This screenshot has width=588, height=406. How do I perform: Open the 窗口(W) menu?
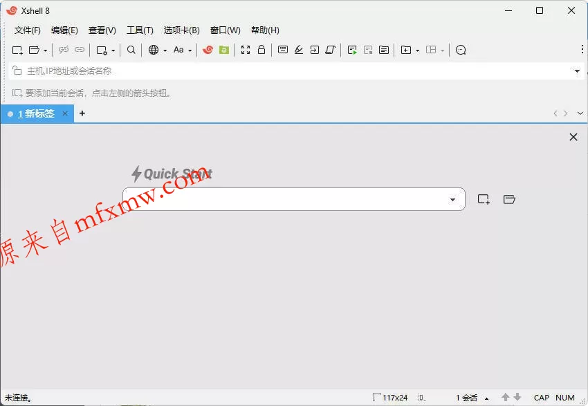225,30
